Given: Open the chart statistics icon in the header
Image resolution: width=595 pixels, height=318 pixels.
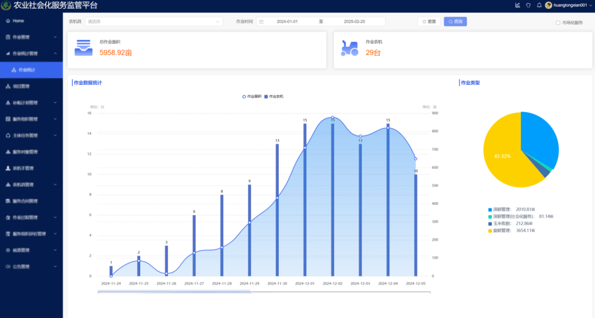Looking at the screenshot, I should tap(517, 5).
